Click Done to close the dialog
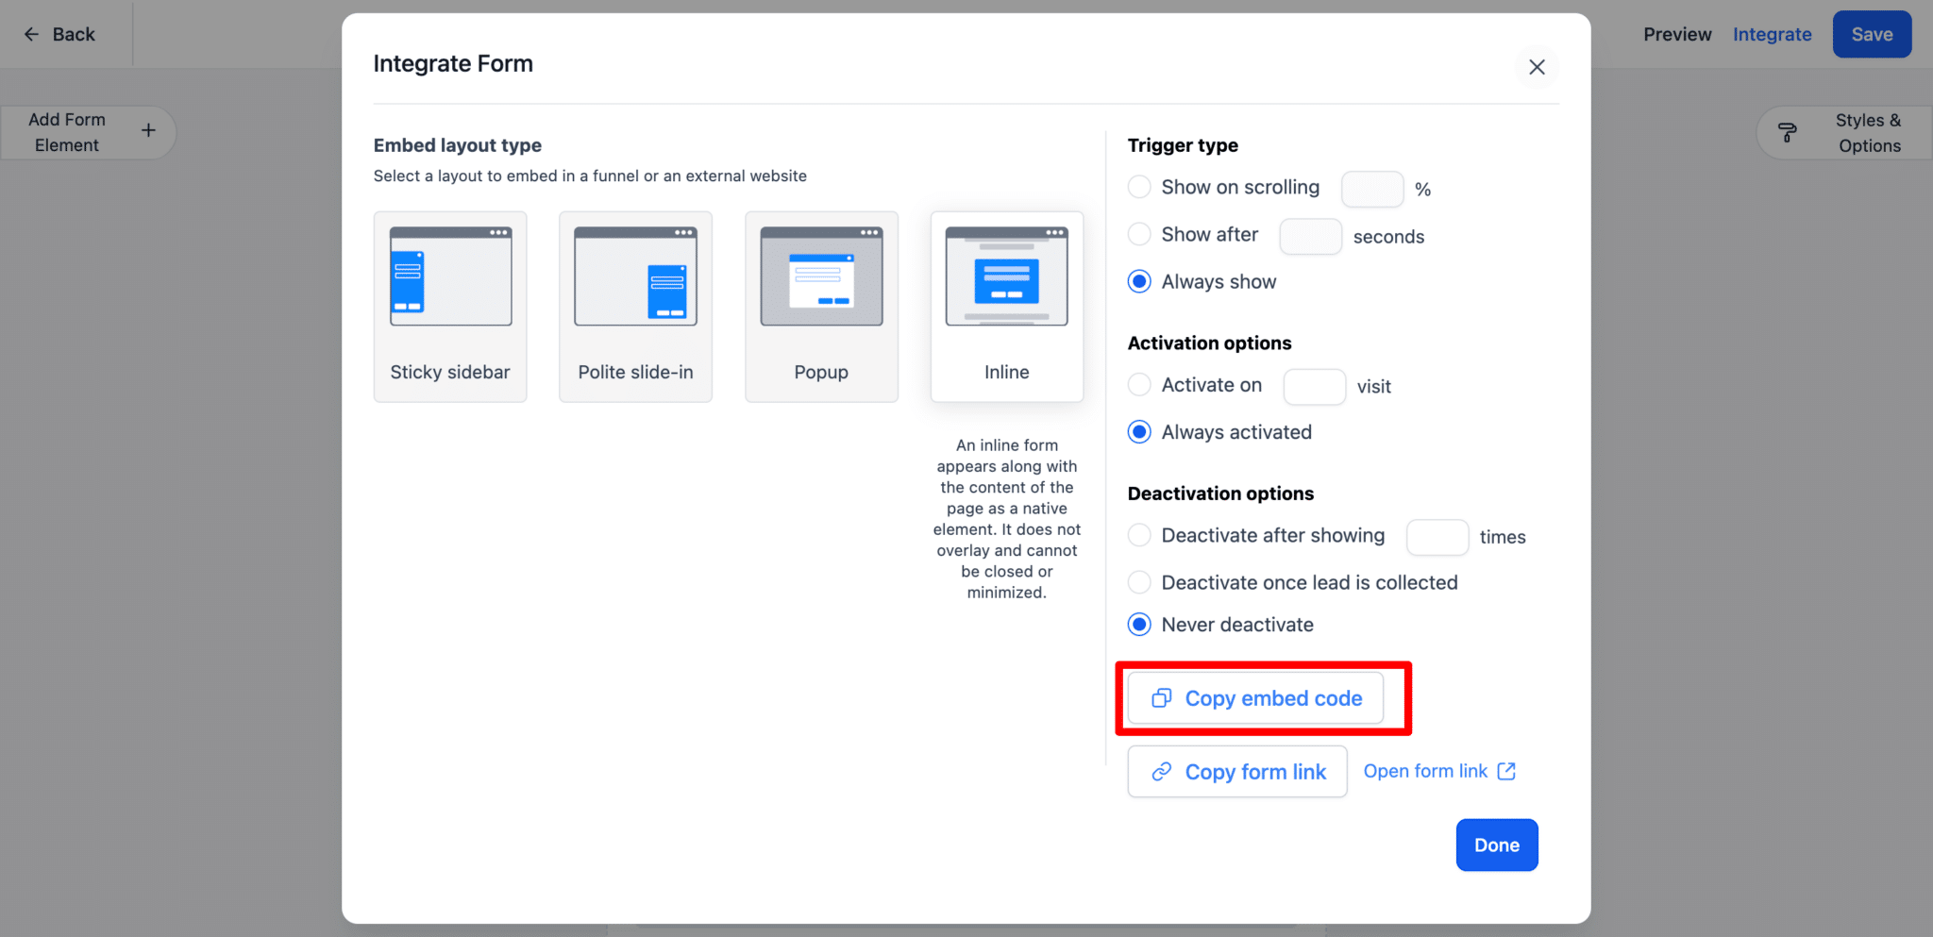Screen dimensions: 1933x937 pos(1496,845)
